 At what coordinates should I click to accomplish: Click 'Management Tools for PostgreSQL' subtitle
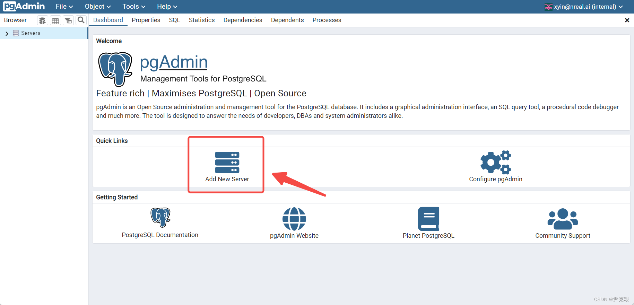(203, 79)
